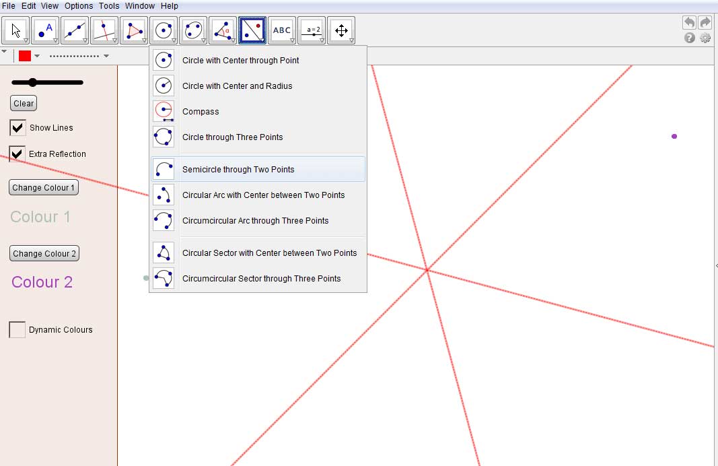Select the Angle measurement tool

pos(223,30)
